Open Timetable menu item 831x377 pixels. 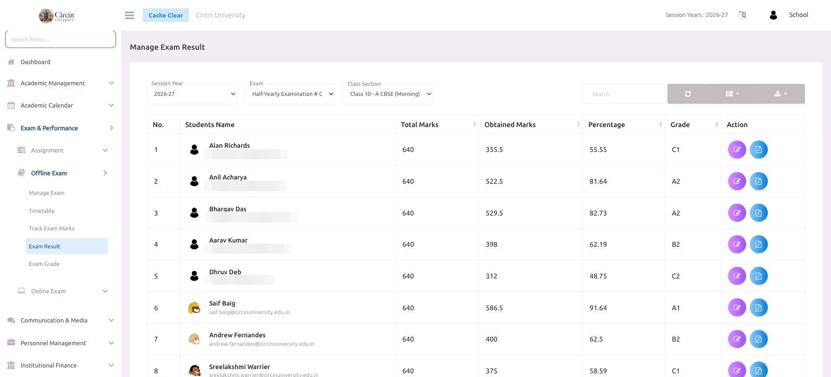(x=41, y=211)
